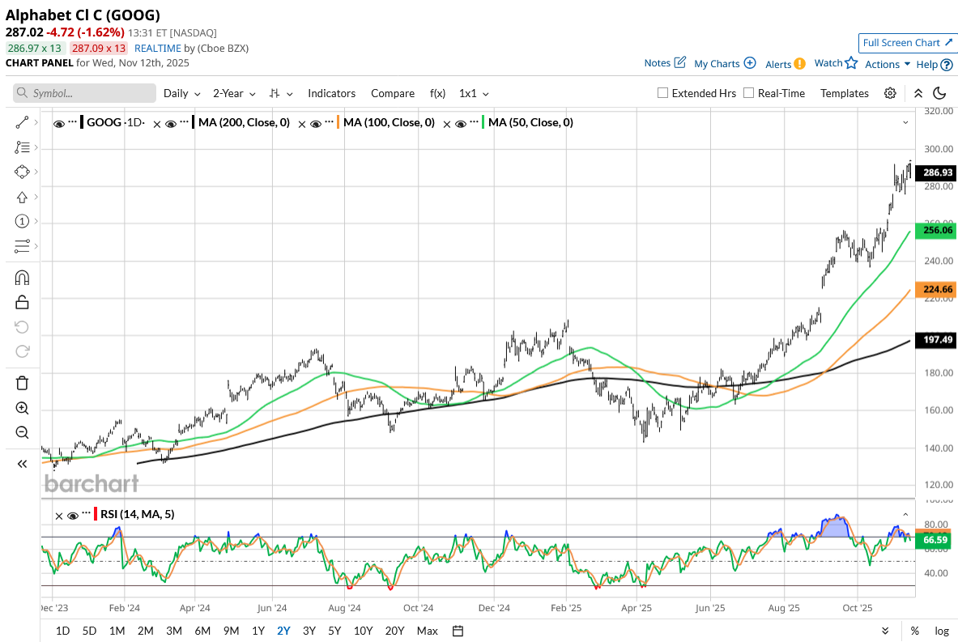Click the Watch star icon
The image size is (958, 642).
tap(851, 63)
